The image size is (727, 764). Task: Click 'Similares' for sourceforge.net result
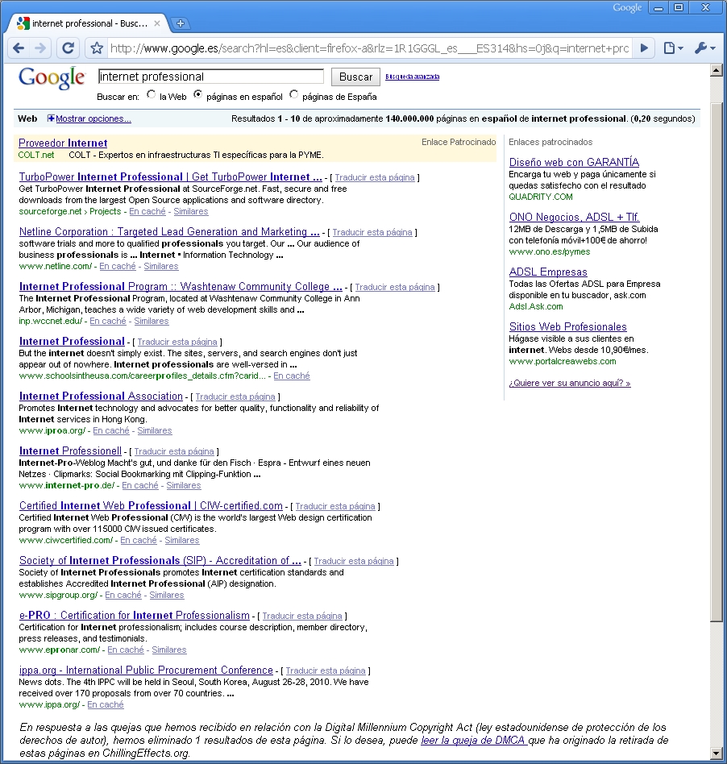click(191, 211)
